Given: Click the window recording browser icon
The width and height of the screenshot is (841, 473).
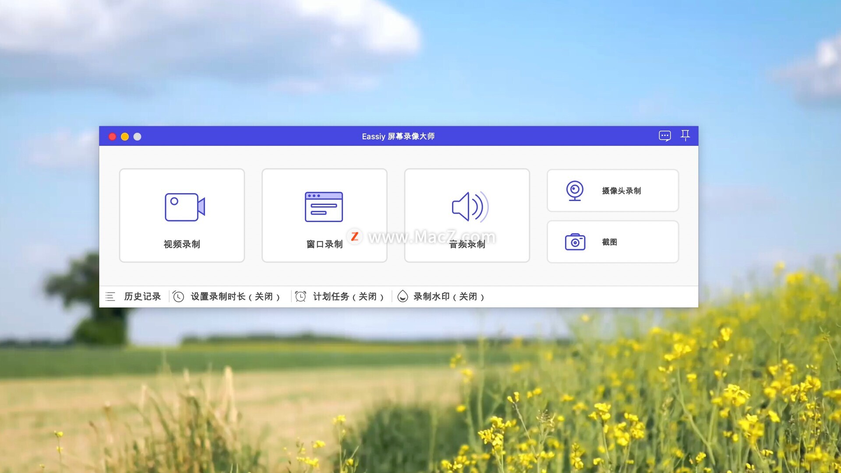Looking at the screenshot, I should [x=324, y=207].
